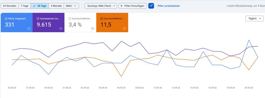Select the 24 Stunden date range

coord(10,6)
